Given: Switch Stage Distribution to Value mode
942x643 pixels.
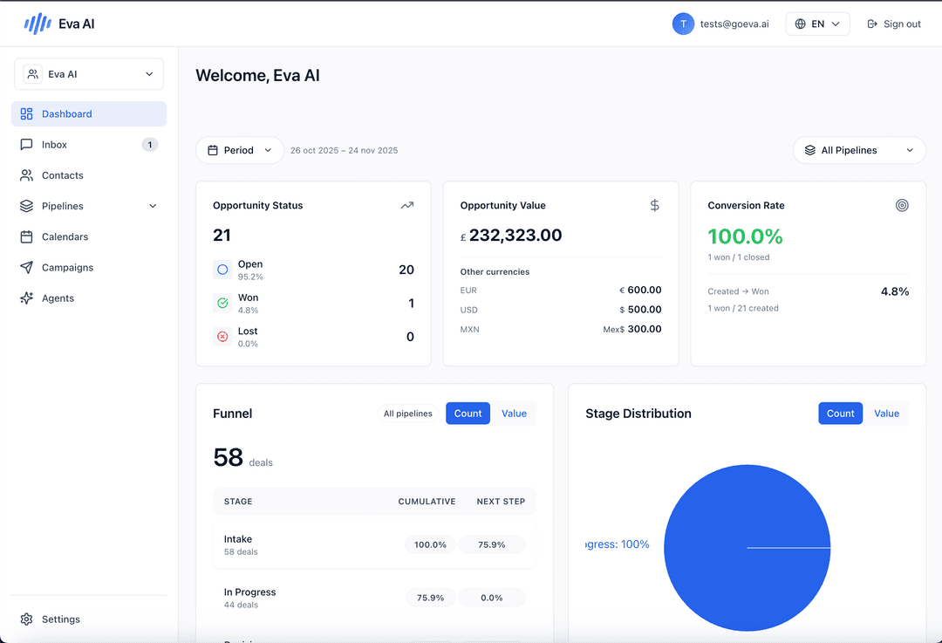Looking at the screenshot, I should coord(886,413).
